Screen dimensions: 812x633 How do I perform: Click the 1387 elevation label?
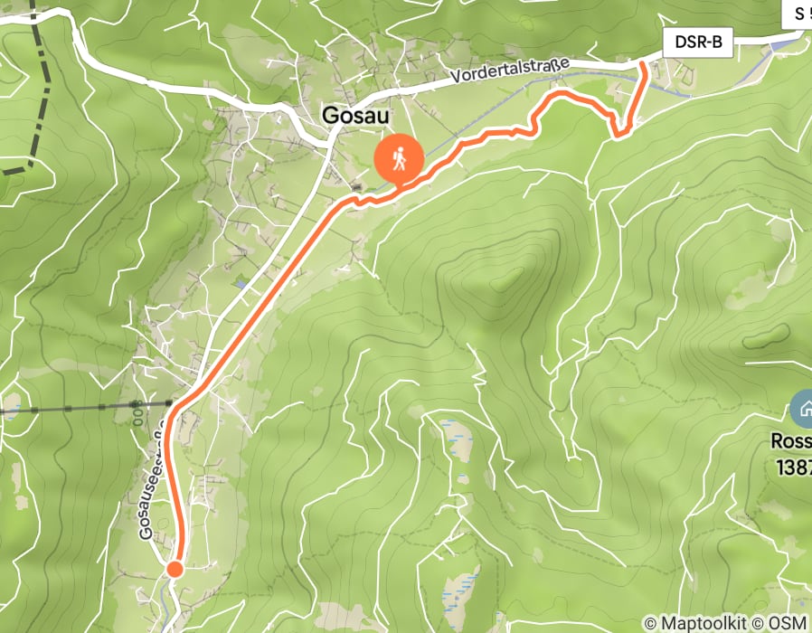tap(793, 467)
